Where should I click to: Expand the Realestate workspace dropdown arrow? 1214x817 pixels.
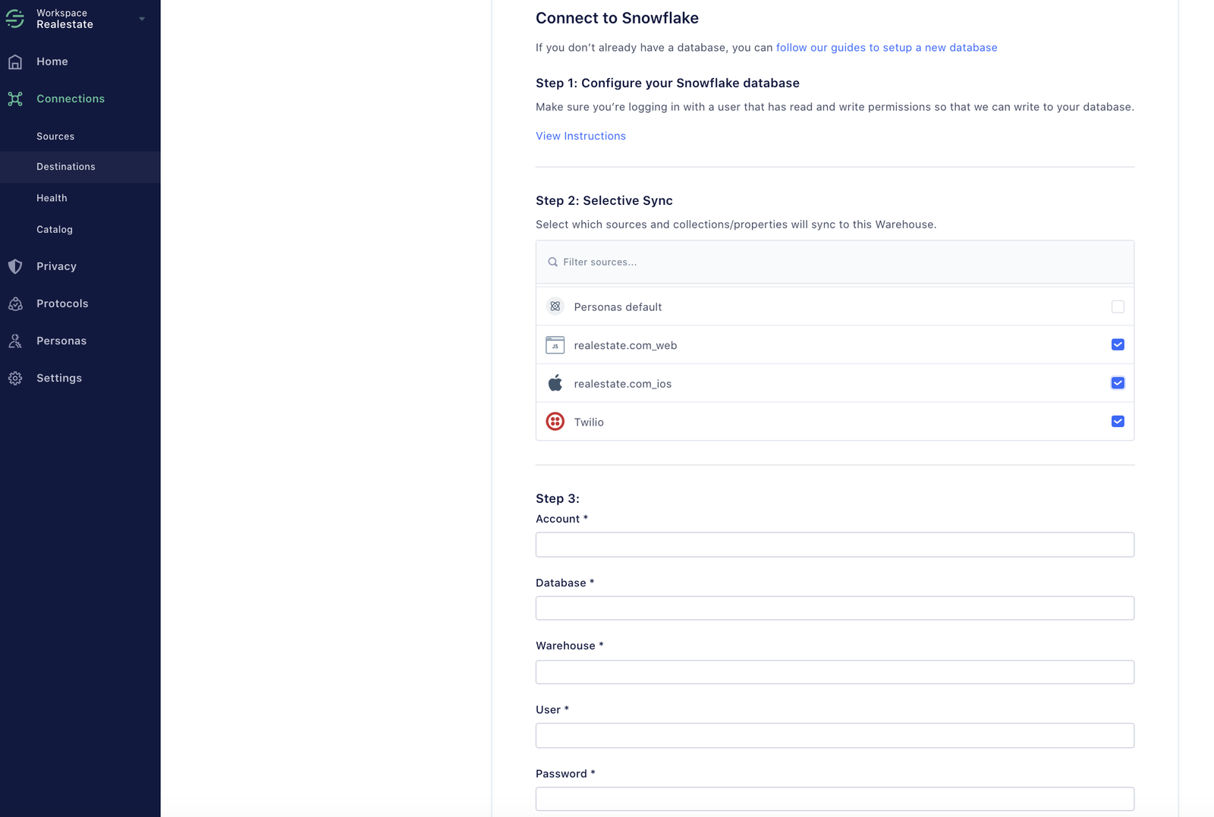coord(142,19)
